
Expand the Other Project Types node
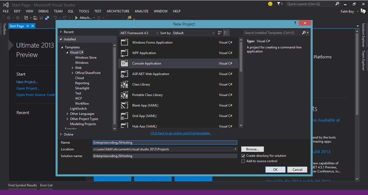click(x=68, y=119)
